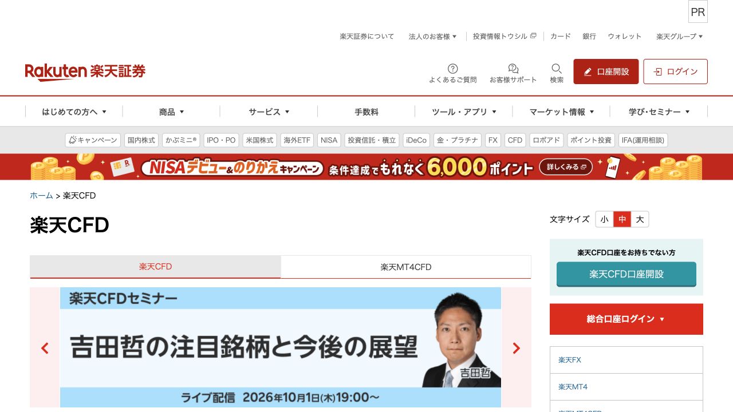Open サービス menu
This screenshot has width=733, height=412.
269,112
